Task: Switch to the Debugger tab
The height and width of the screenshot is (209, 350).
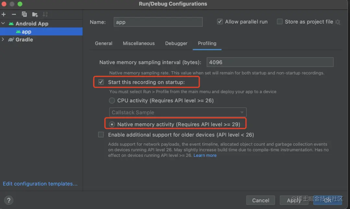Action: pyautogui.click(x=176, y=43)
